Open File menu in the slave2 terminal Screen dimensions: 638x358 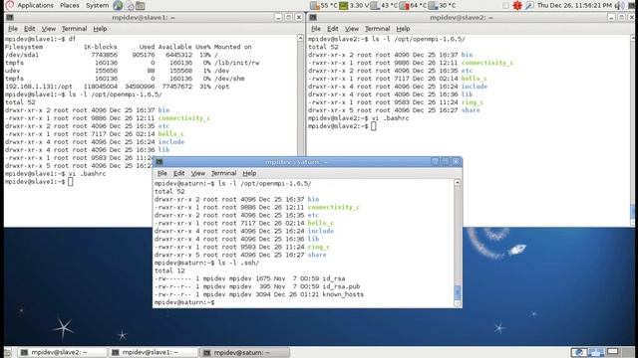(x=316, y=29)
